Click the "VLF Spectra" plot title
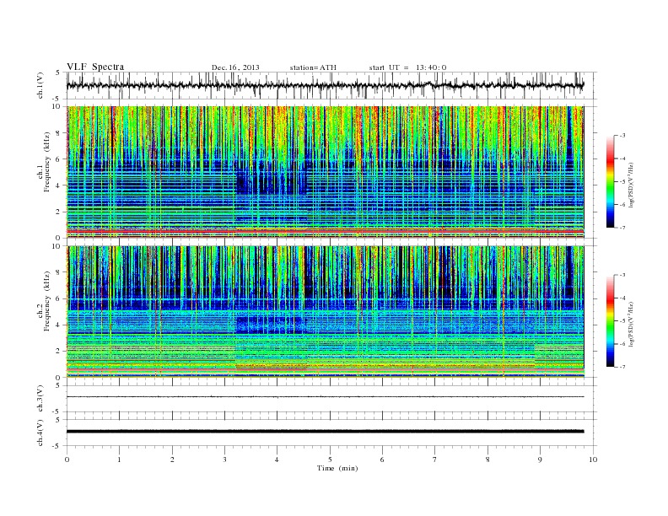 point(95,67)
